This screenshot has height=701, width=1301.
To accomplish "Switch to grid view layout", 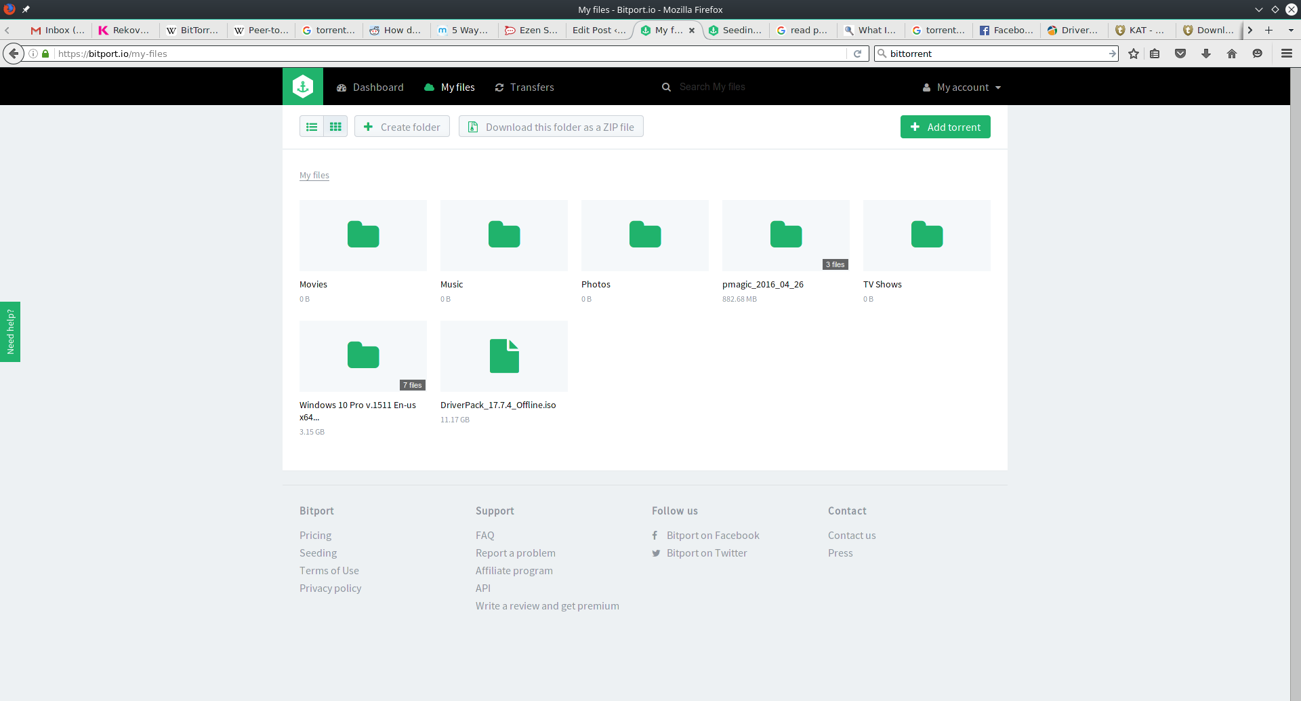I will (x=335, y=127).
